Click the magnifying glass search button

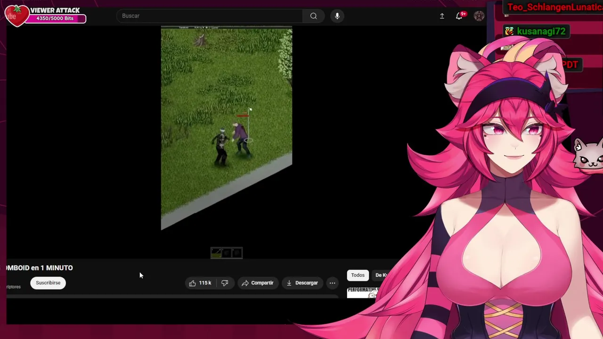[x=313, y=16]
